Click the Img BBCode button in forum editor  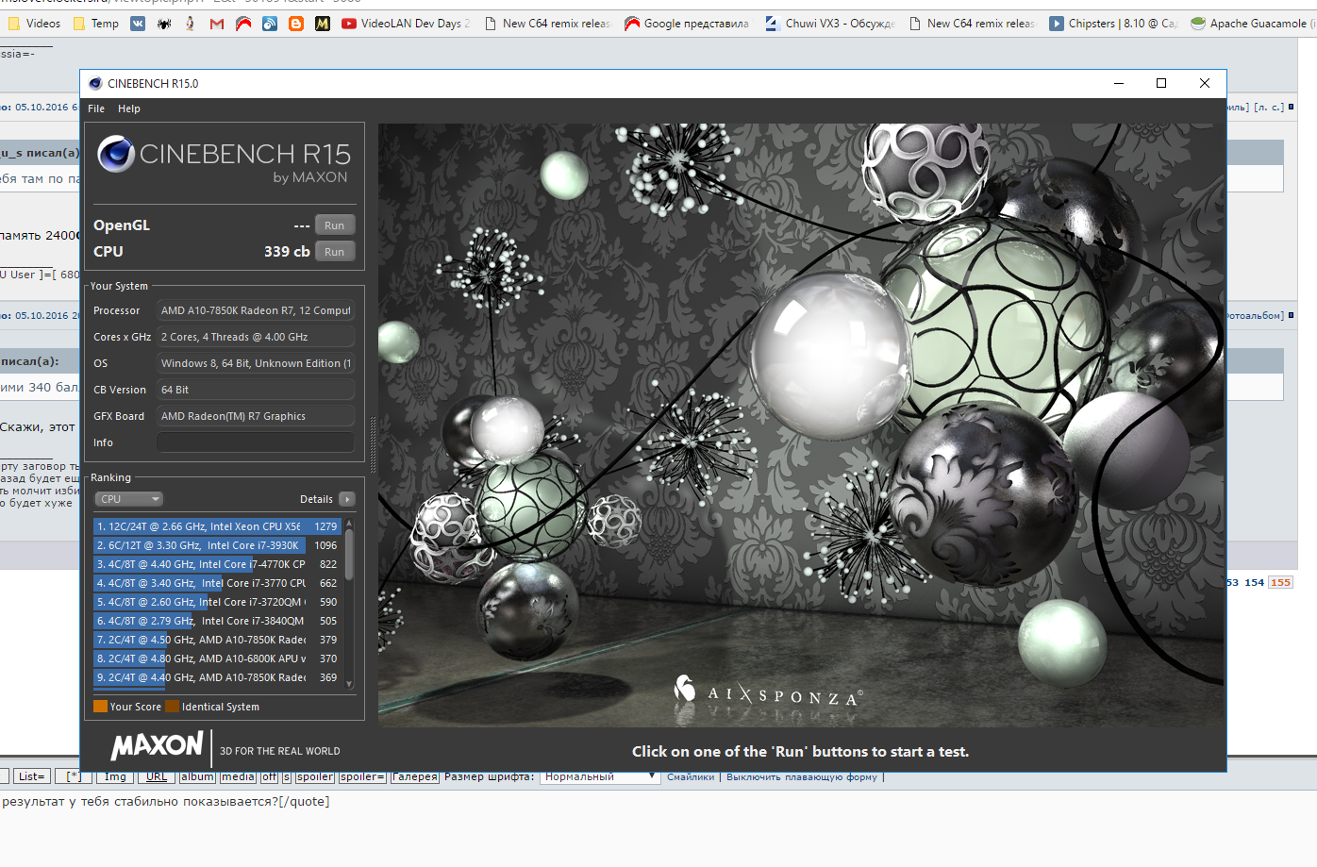115,777
